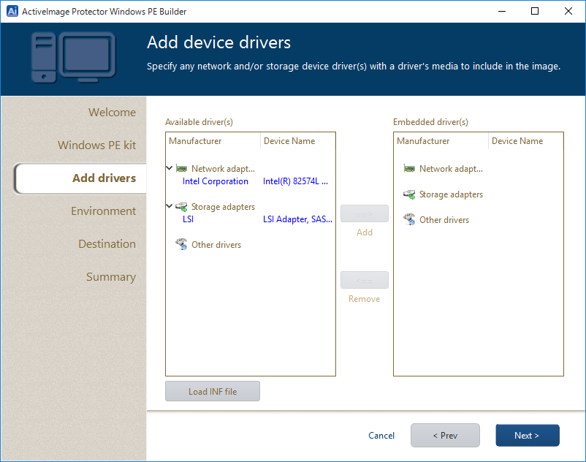
Task: Click the Network adapters icon in Embedded drivers
Action: click(x=409, y=169)
